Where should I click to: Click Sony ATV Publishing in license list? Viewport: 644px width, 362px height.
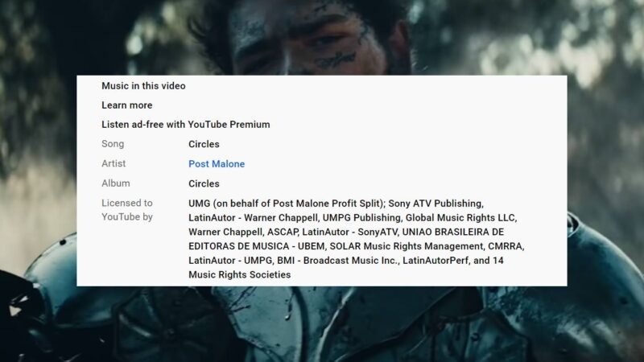click(436, 204)
